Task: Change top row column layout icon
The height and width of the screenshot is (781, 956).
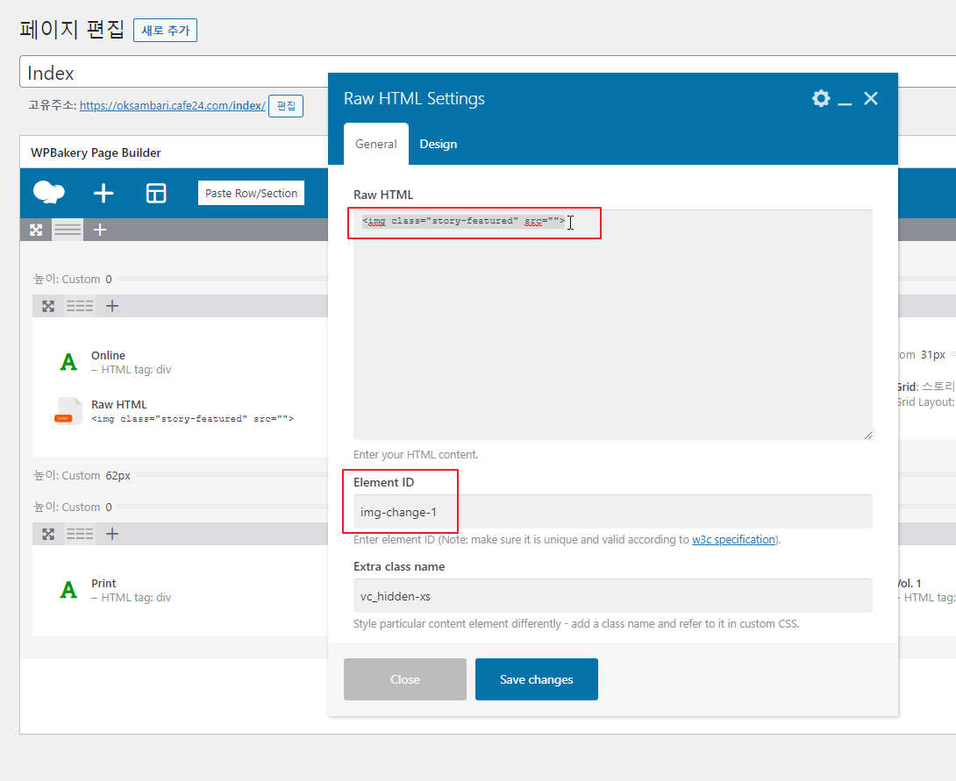Action: [x=67, y=230]
